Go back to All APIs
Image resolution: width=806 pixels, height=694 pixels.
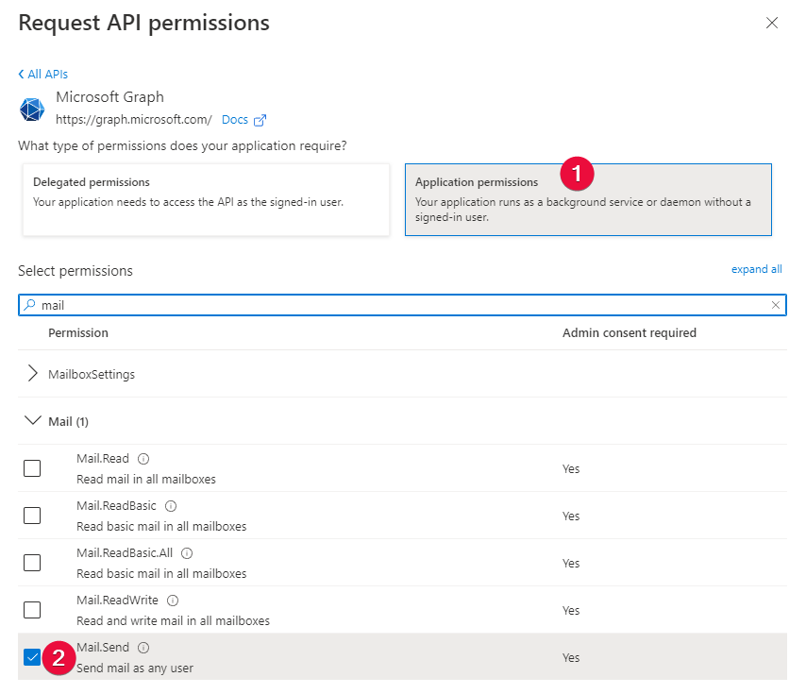43,74
